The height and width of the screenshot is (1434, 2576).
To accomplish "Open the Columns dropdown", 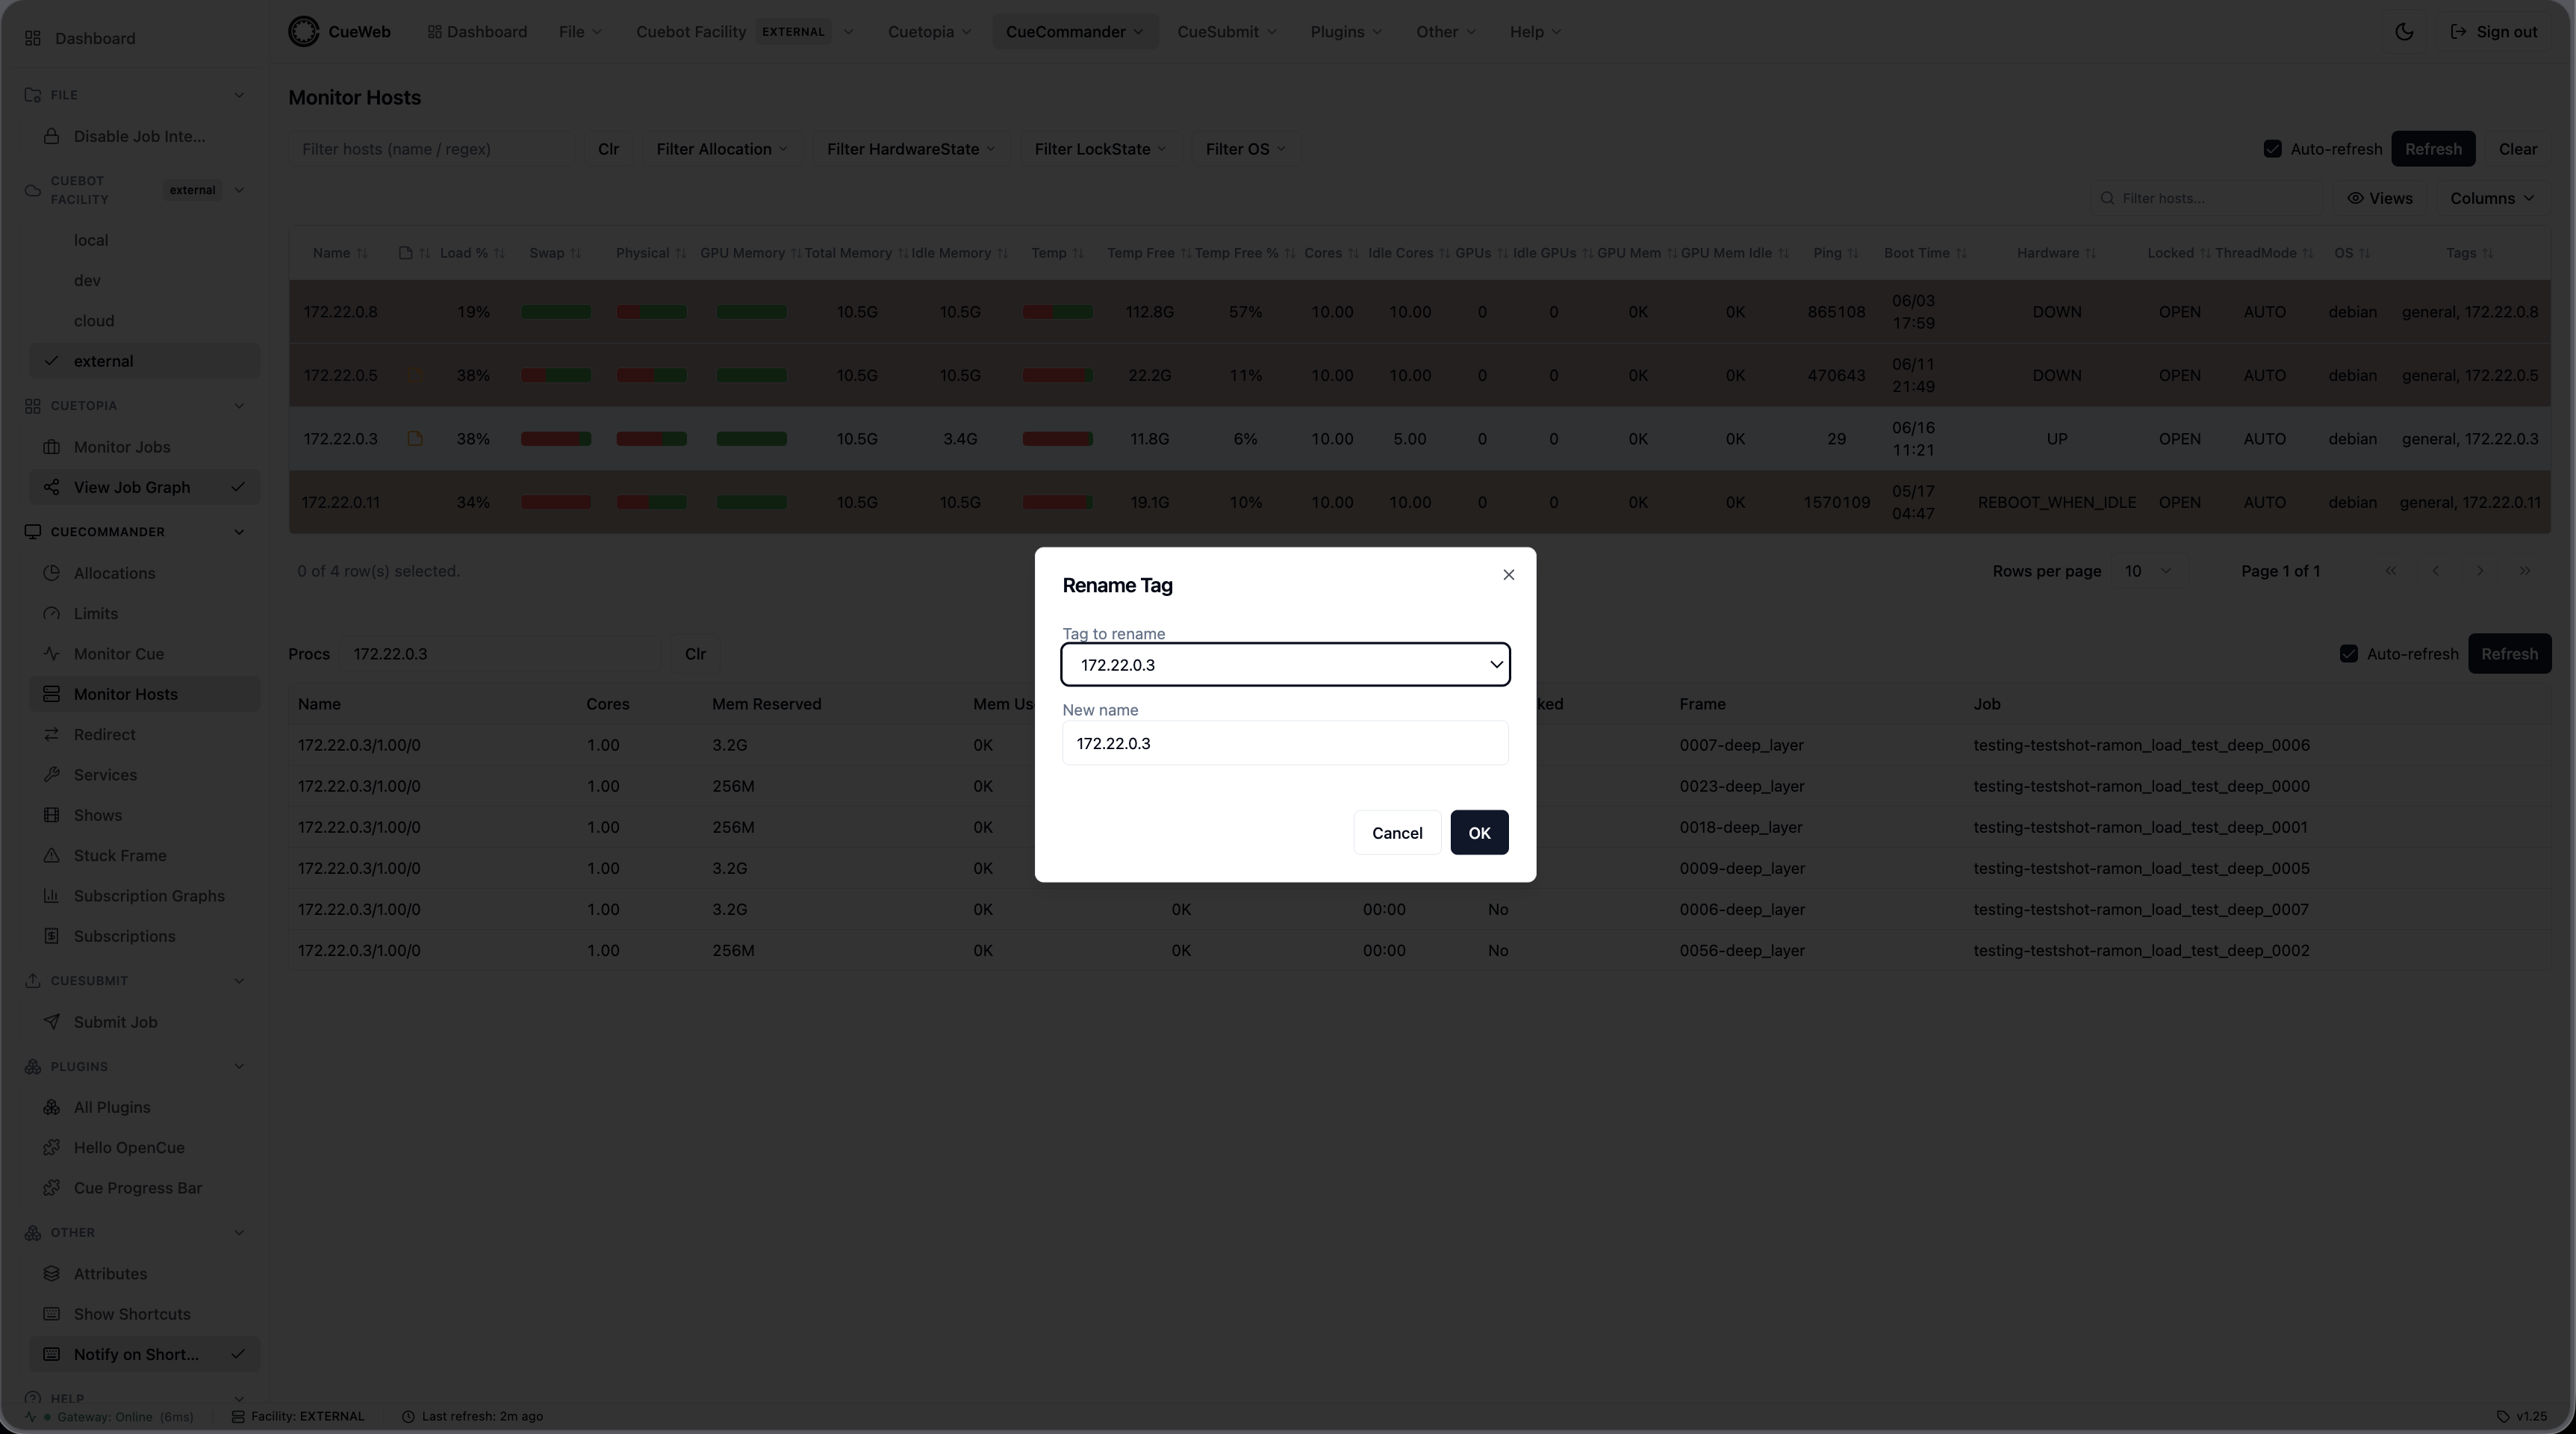I will click(2492, 198).
